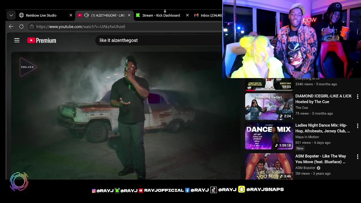Click the circular rainbow logo overlay

[x=19, y=182]
